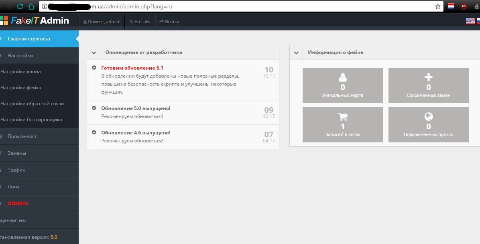Screen dimensions: 480x244
Task: Click the Записей в логах tile label
Action: pos(343,134)
